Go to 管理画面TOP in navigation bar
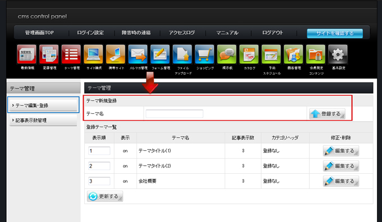The image size is (382, 222). (39, 33)
